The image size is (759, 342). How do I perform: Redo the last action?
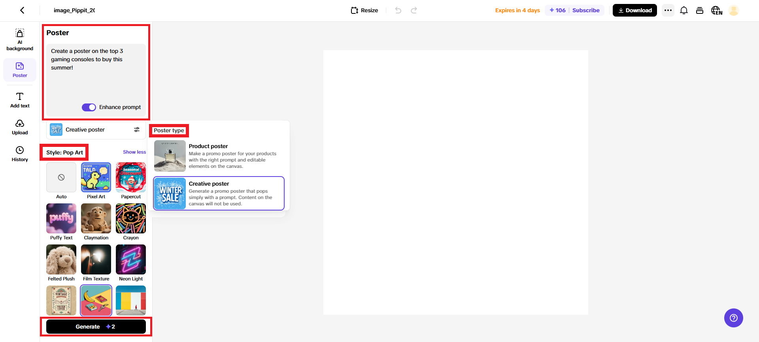pyautogui.click(x=414, y=10)
